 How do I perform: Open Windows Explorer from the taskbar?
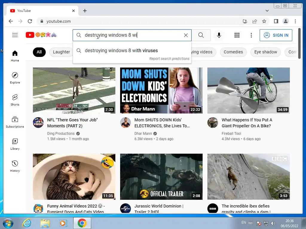(x=45, y=223)
